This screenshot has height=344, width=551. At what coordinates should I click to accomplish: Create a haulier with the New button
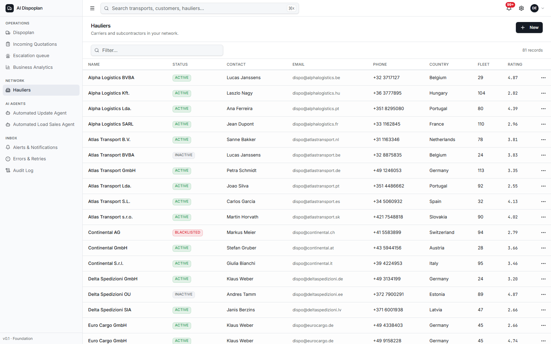[529, 28]
